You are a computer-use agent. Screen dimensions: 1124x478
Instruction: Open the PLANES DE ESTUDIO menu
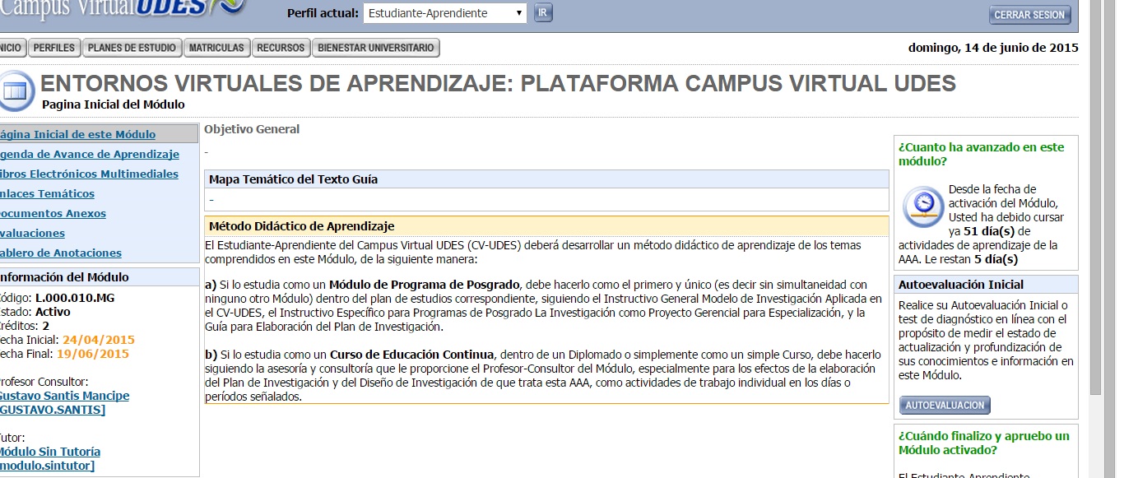pyautogui.click(x=132, y=47)
